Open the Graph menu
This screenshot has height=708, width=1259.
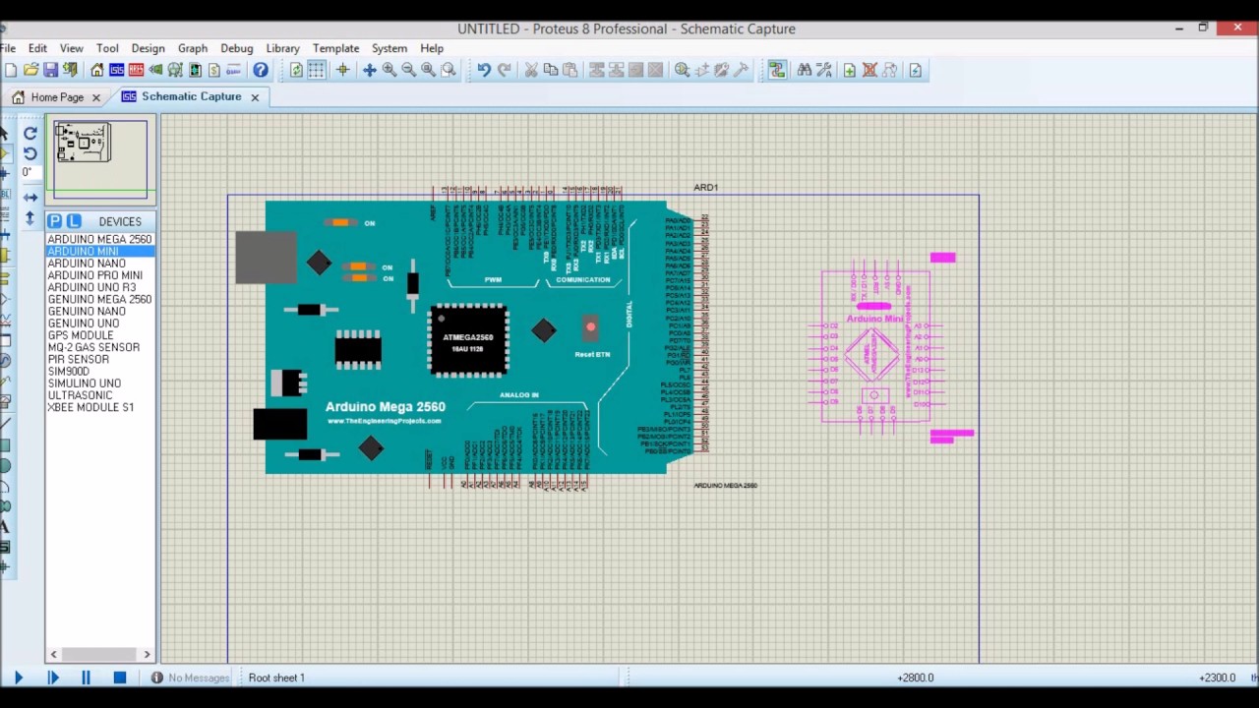[193, 48]
